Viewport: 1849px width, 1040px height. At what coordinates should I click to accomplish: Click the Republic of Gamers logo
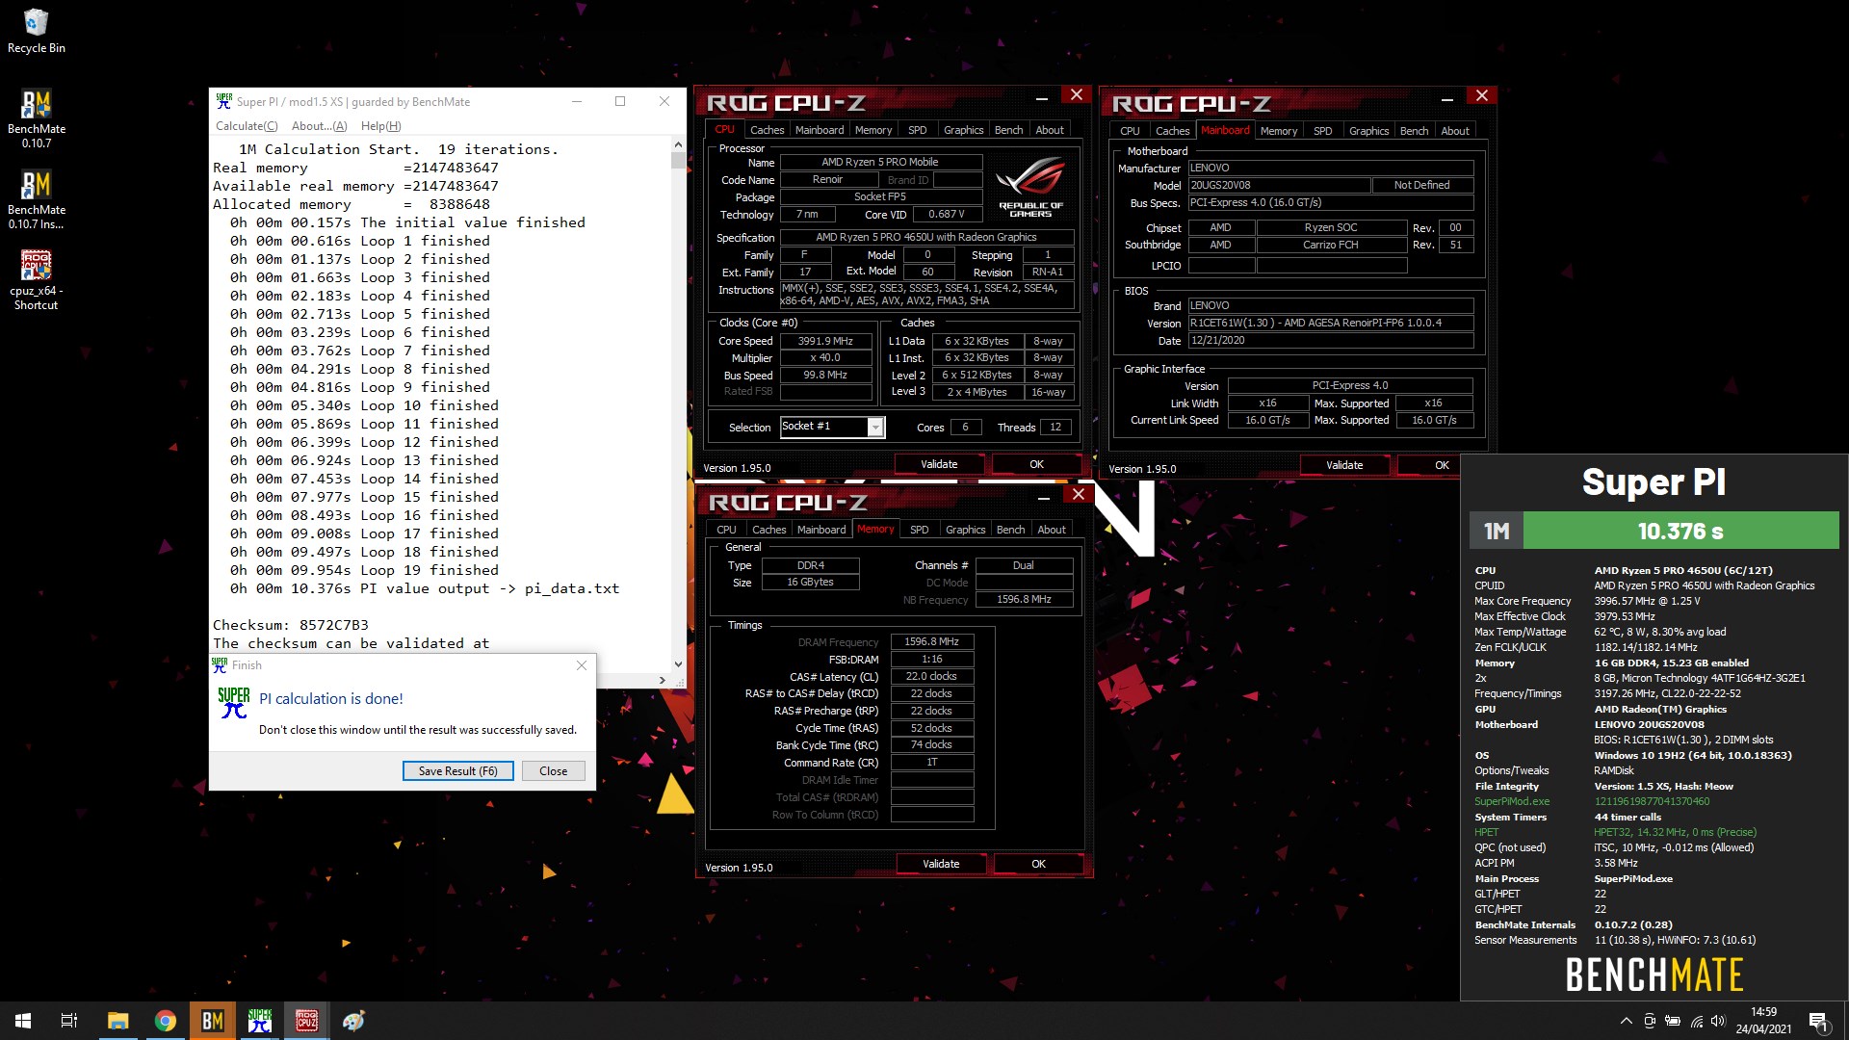click(x=1031, y=188)
